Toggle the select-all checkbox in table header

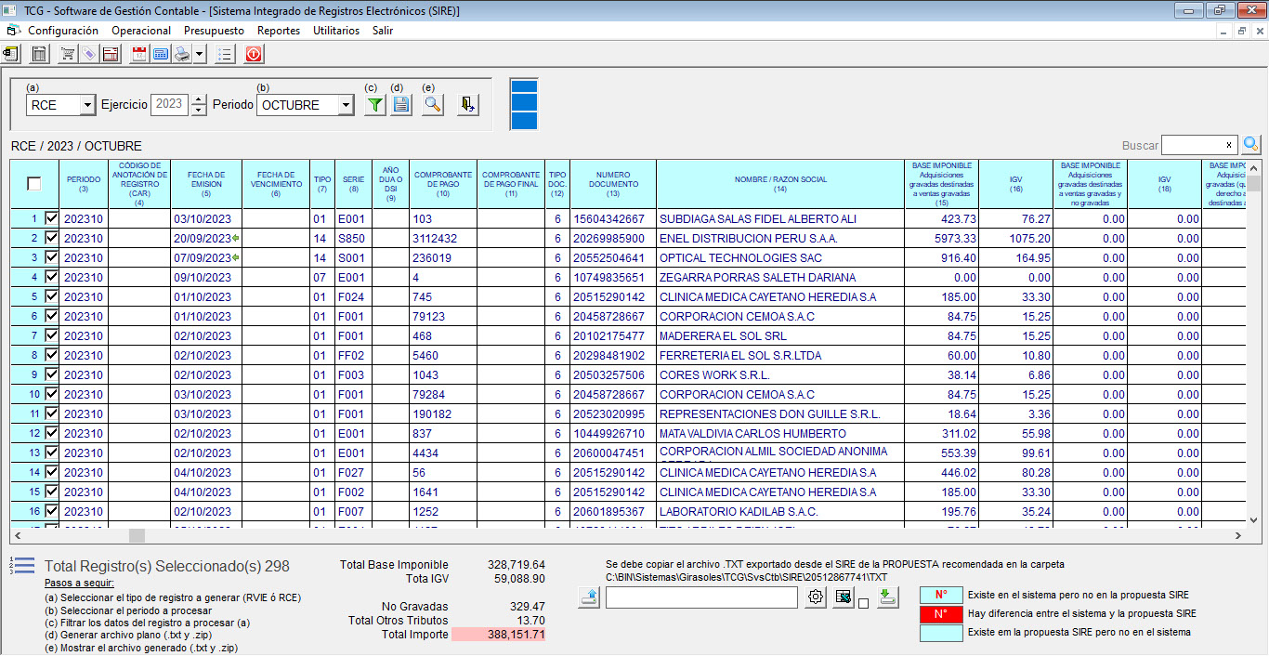coord(34,184)
